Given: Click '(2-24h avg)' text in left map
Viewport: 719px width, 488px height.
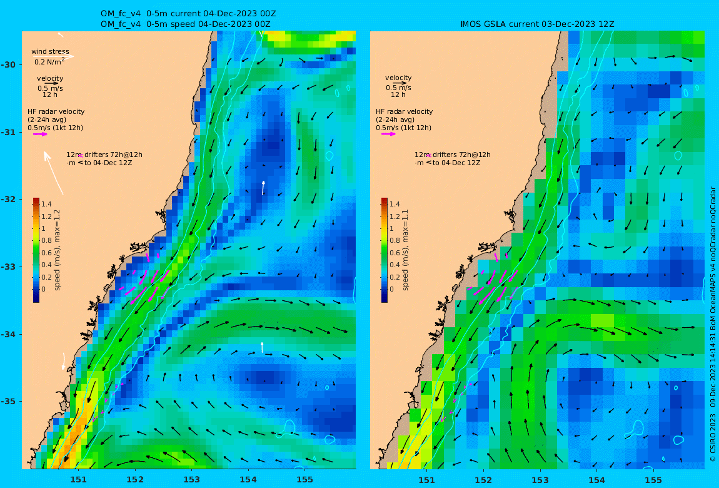Looking at the screenshot, I should point(47,119).
